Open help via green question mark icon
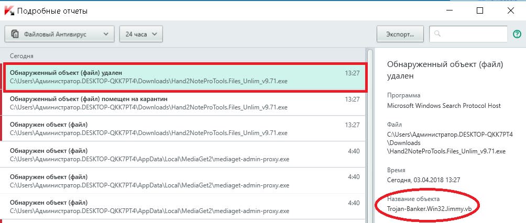The height and width of the screenshot is (223, 526). click(x=517, y=34)
